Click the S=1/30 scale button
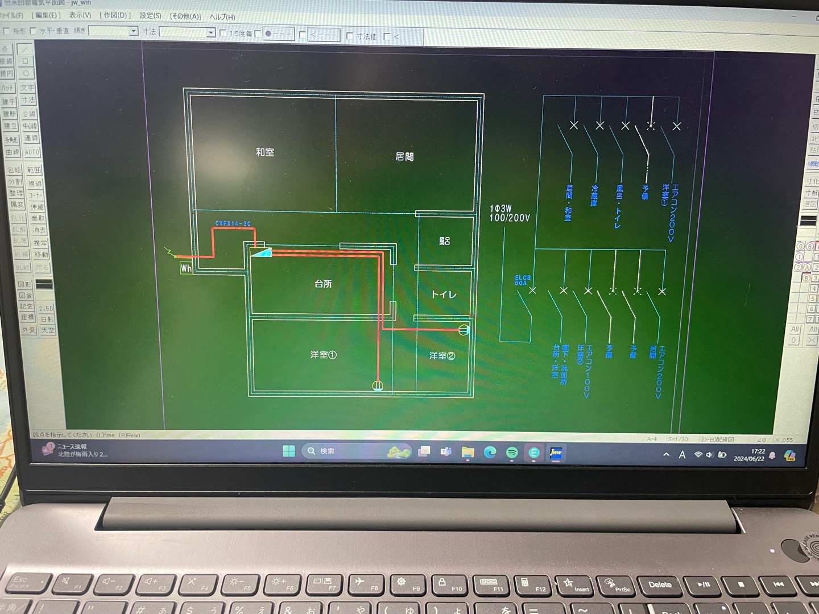The image size is (819, 614). coord(679,439)
